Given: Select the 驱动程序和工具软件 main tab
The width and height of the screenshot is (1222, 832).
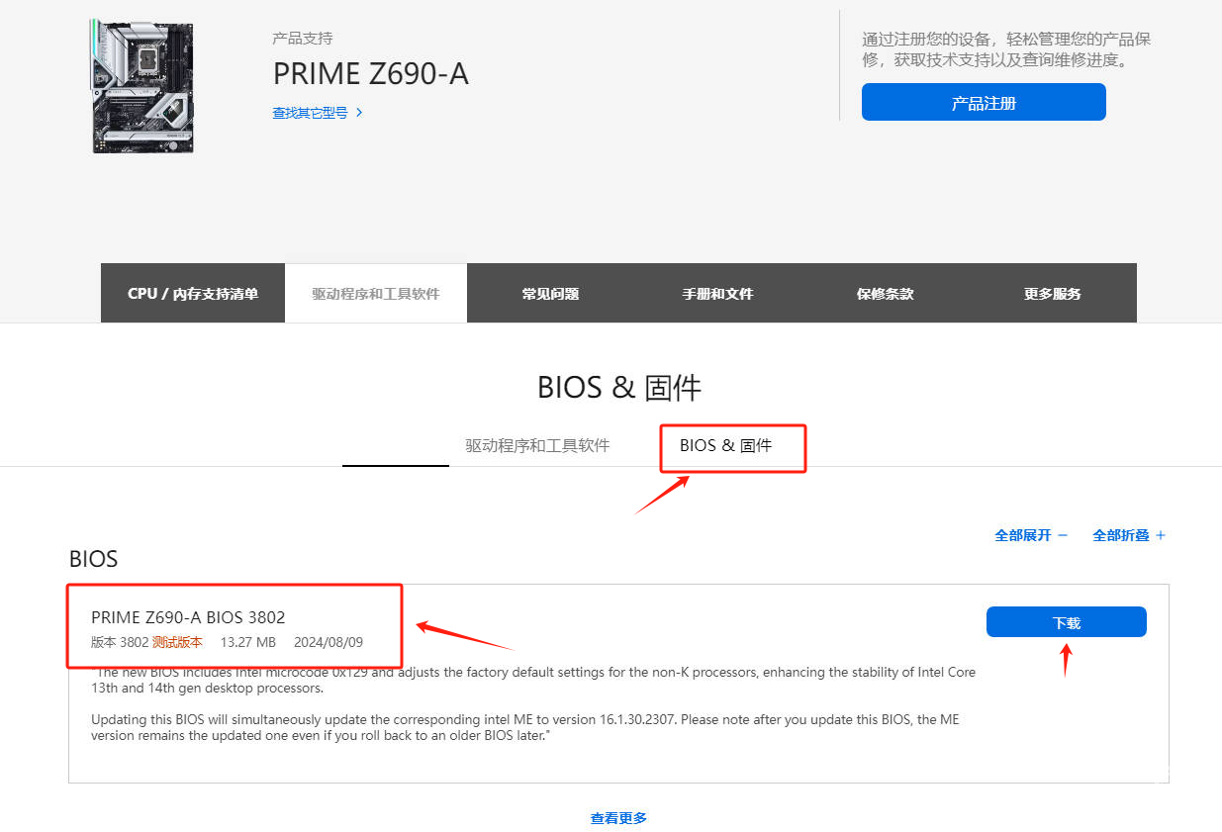Looking at the screenshot, I should click(x=376, y=294).
